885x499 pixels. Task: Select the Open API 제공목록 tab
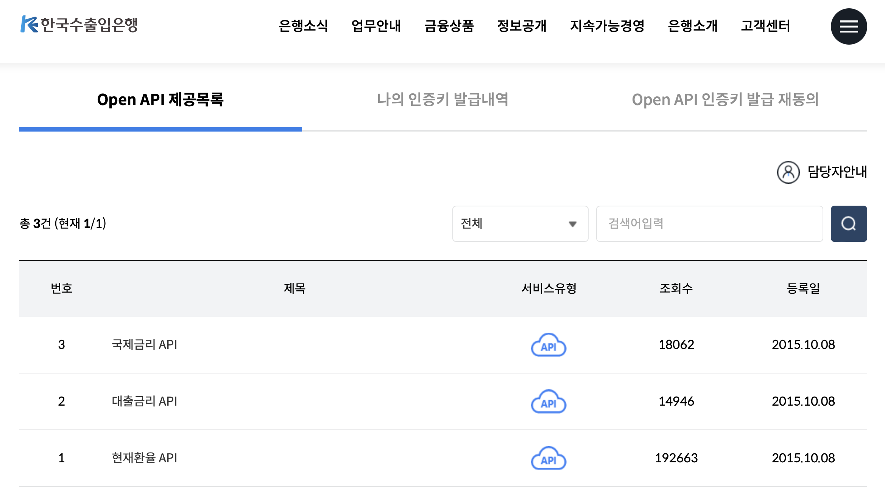(160, 100)
